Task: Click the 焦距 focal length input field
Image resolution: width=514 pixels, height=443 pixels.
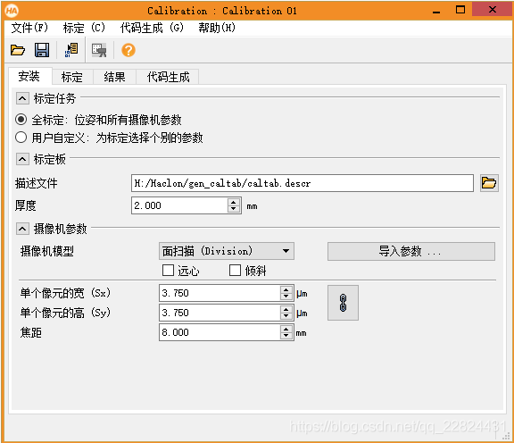Action: click(220, 332)
